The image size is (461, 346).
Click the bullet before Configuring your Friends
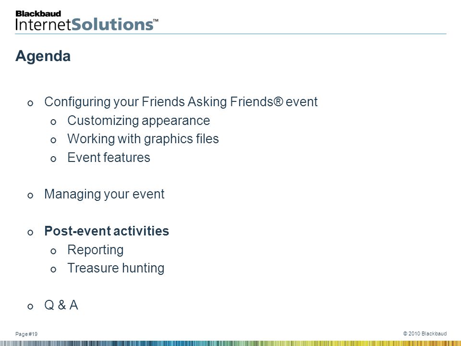pos(30,103)
